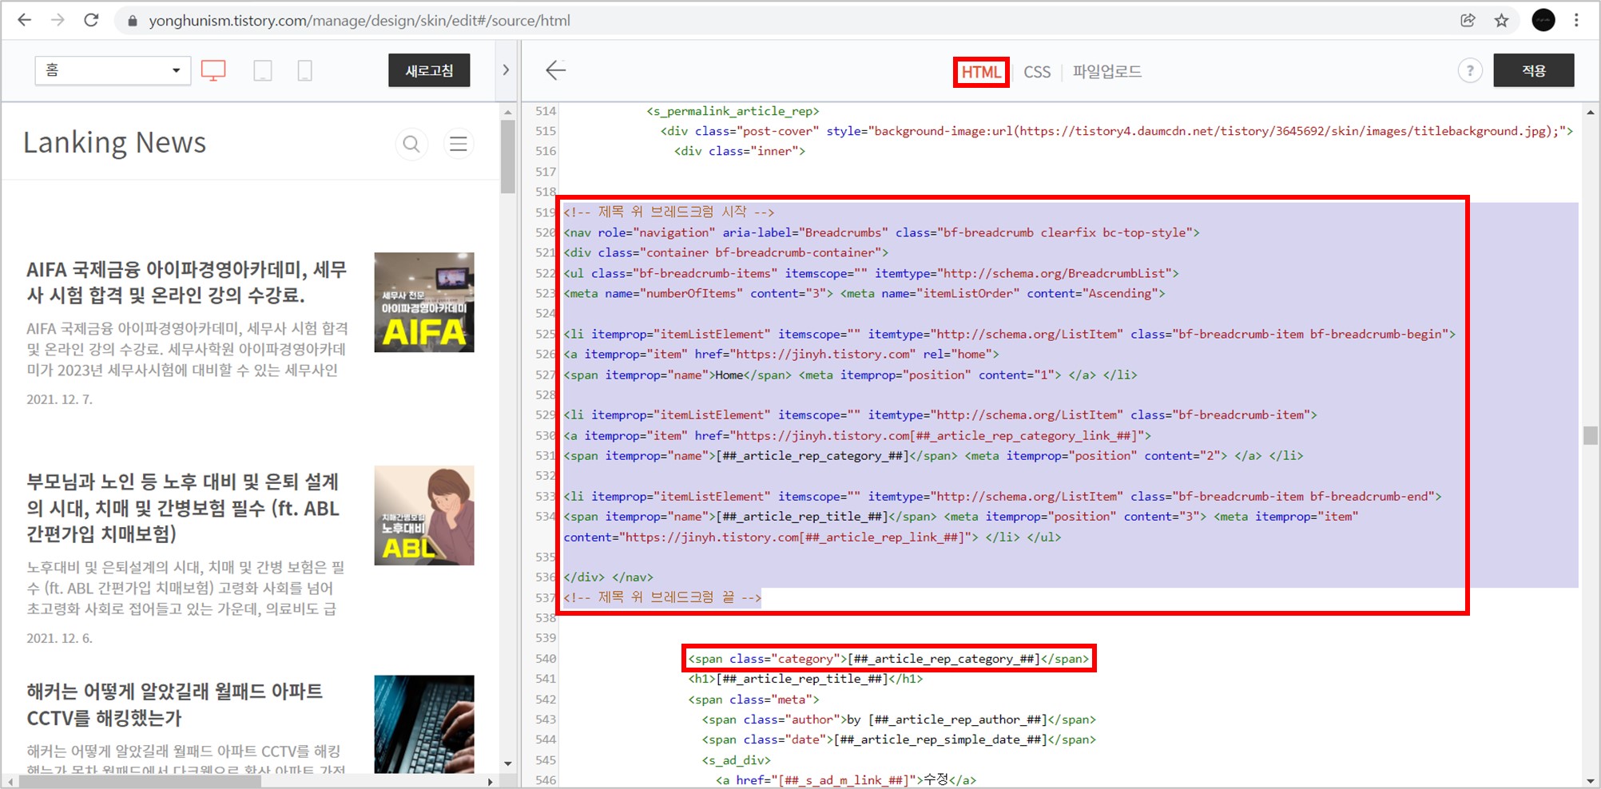Click the browser forward arrow
The image size is (1601, 789).
[x=58, y=20]
